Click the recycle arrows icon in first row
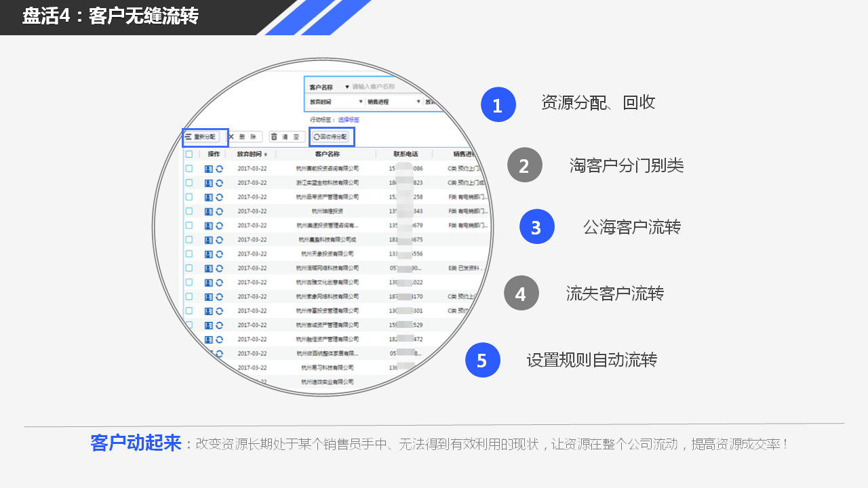 (x=219, y=168)
